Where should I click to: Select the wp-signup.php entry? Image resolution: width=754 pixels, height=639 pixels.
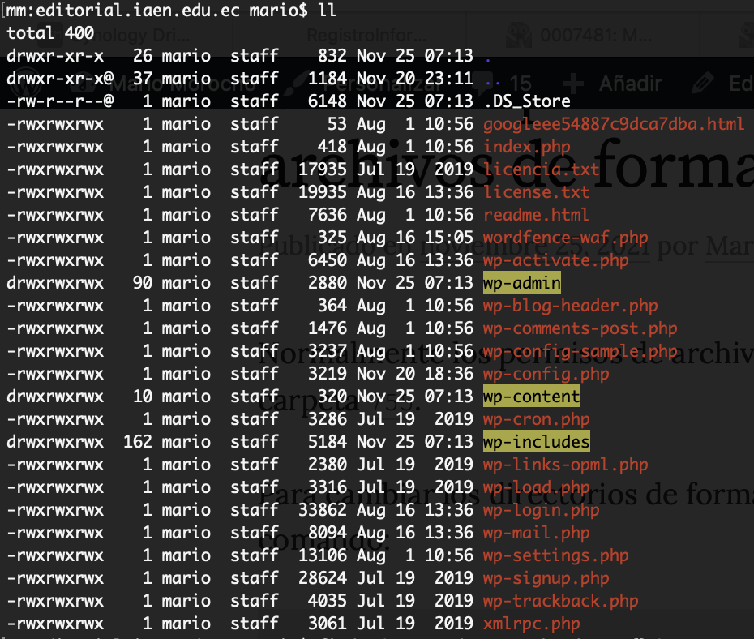point(546,578)
